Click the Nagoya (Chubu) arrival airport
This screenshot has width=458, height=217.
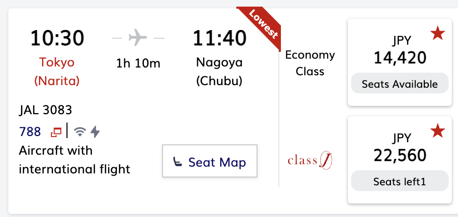[219, 72]
